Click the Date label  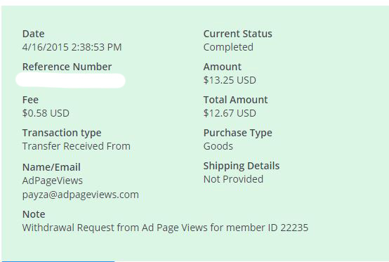click(x=33, y=34)
